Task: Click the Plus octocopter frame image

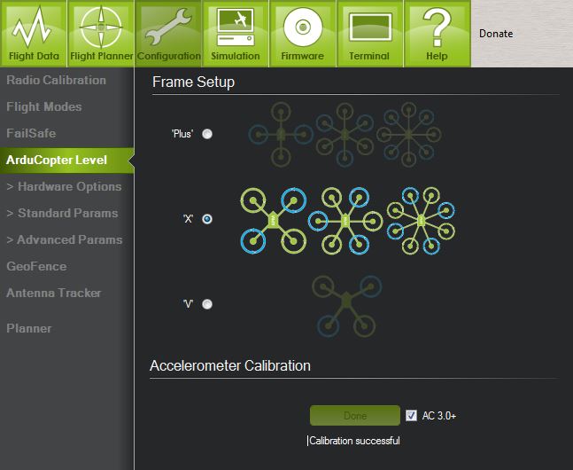Action: tap(408, 135)
